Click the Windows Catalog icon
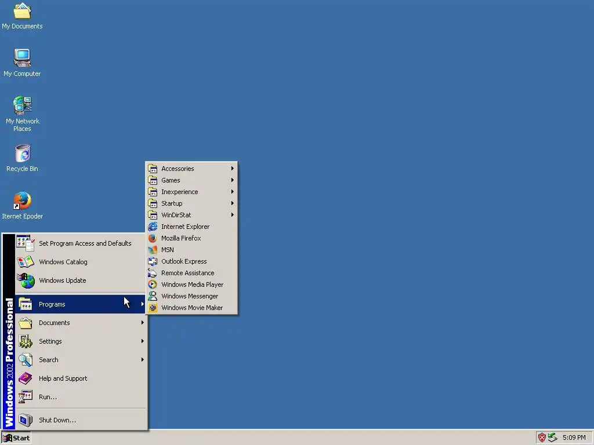The width and height of the screenshot is (594, 445). pyautogui.click(x=26, y=262)
